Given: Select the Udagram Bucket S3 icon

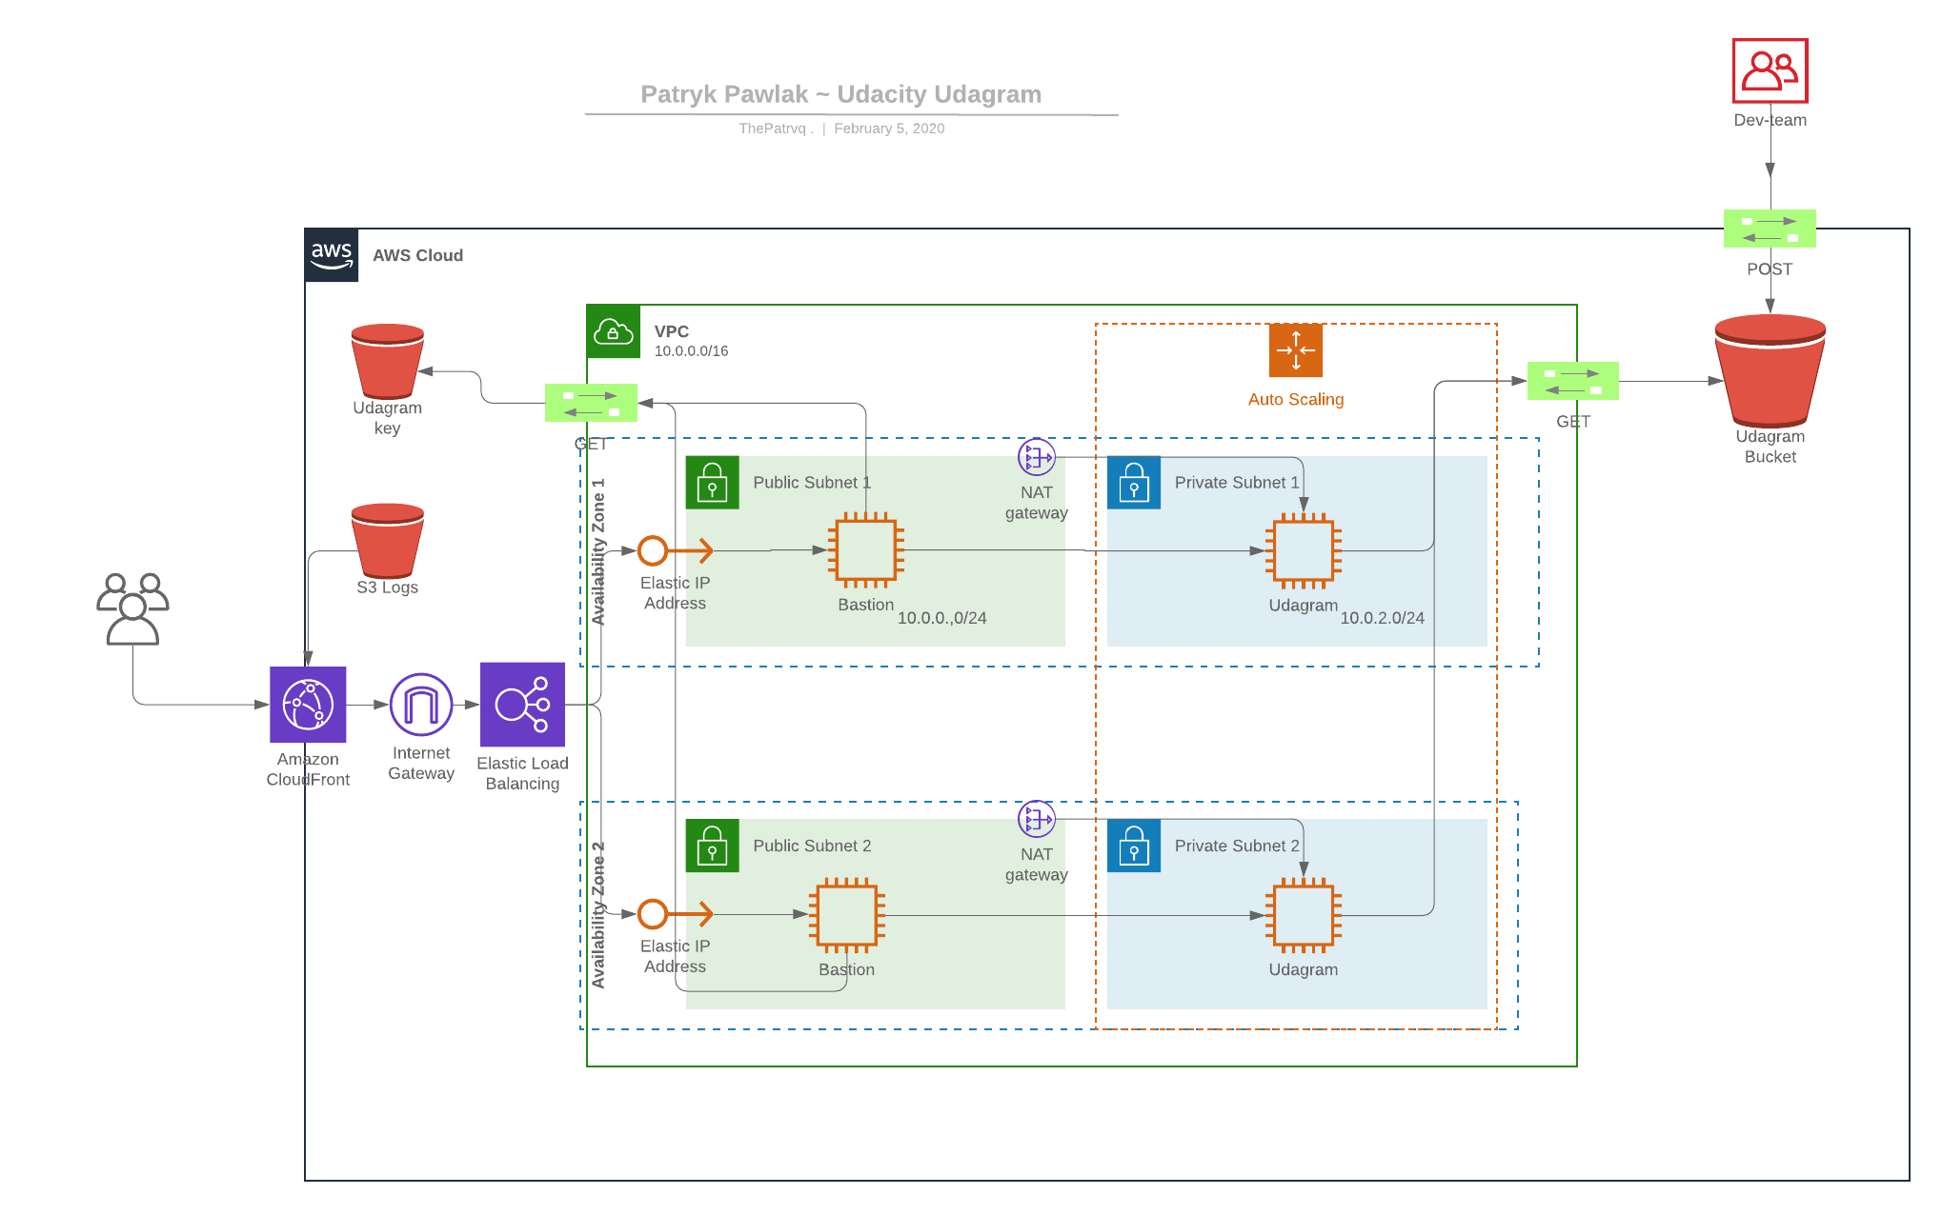Looking at the screenshot, I should [1770, 371].
